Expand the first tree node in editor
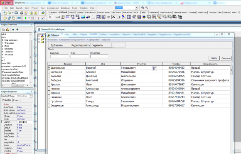241x154 pixels. click(x=39, y=36)
